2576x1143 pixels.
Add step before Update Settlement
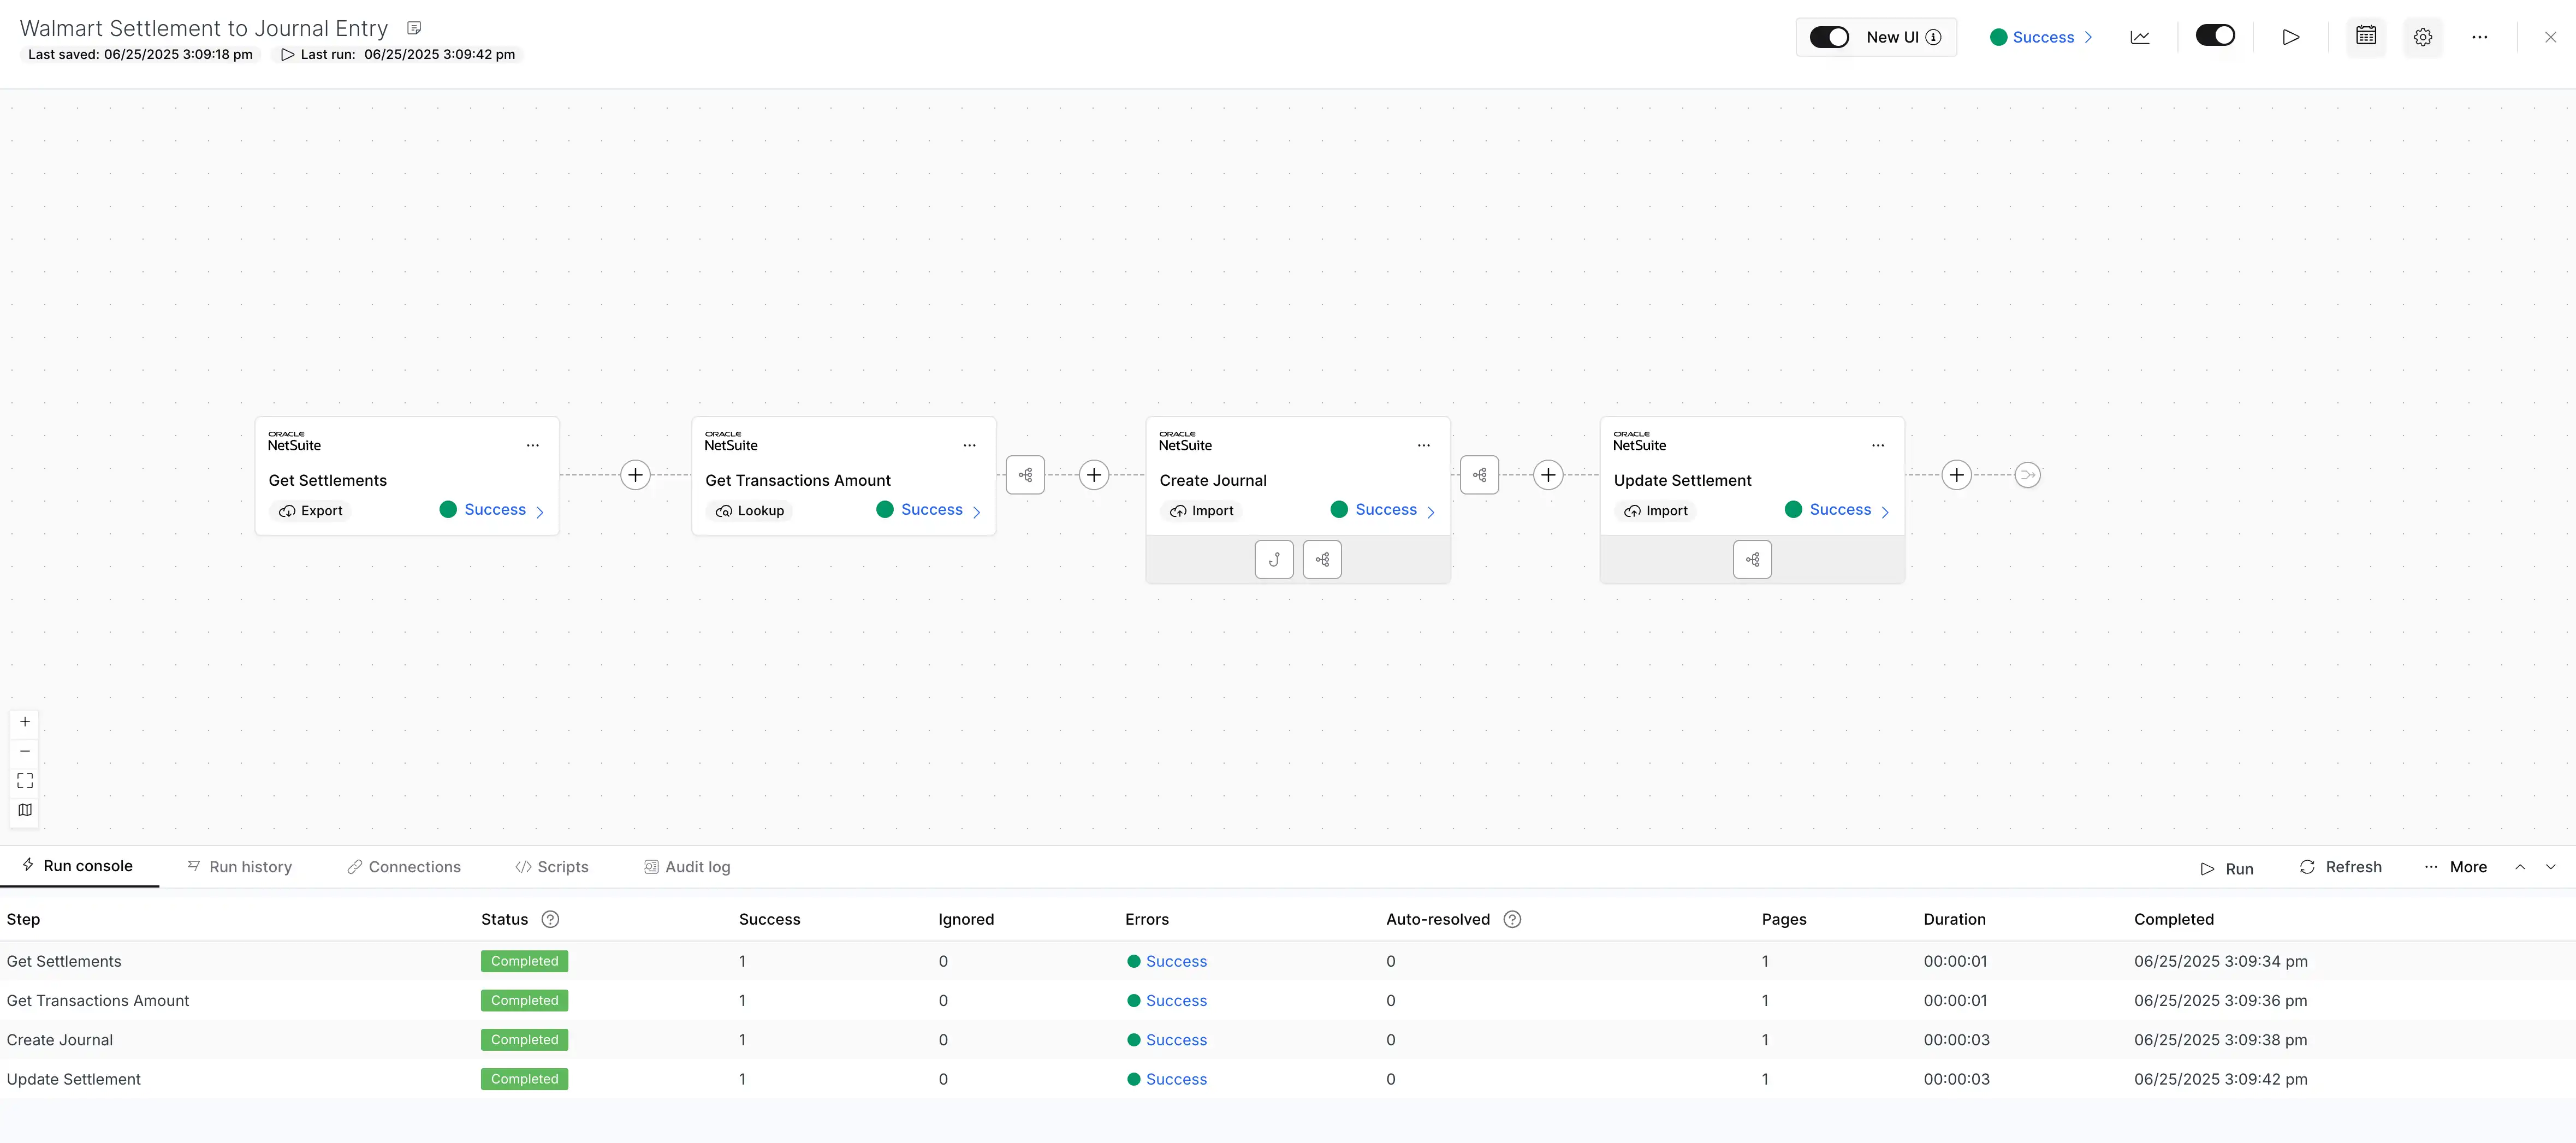pos(1548,475)
